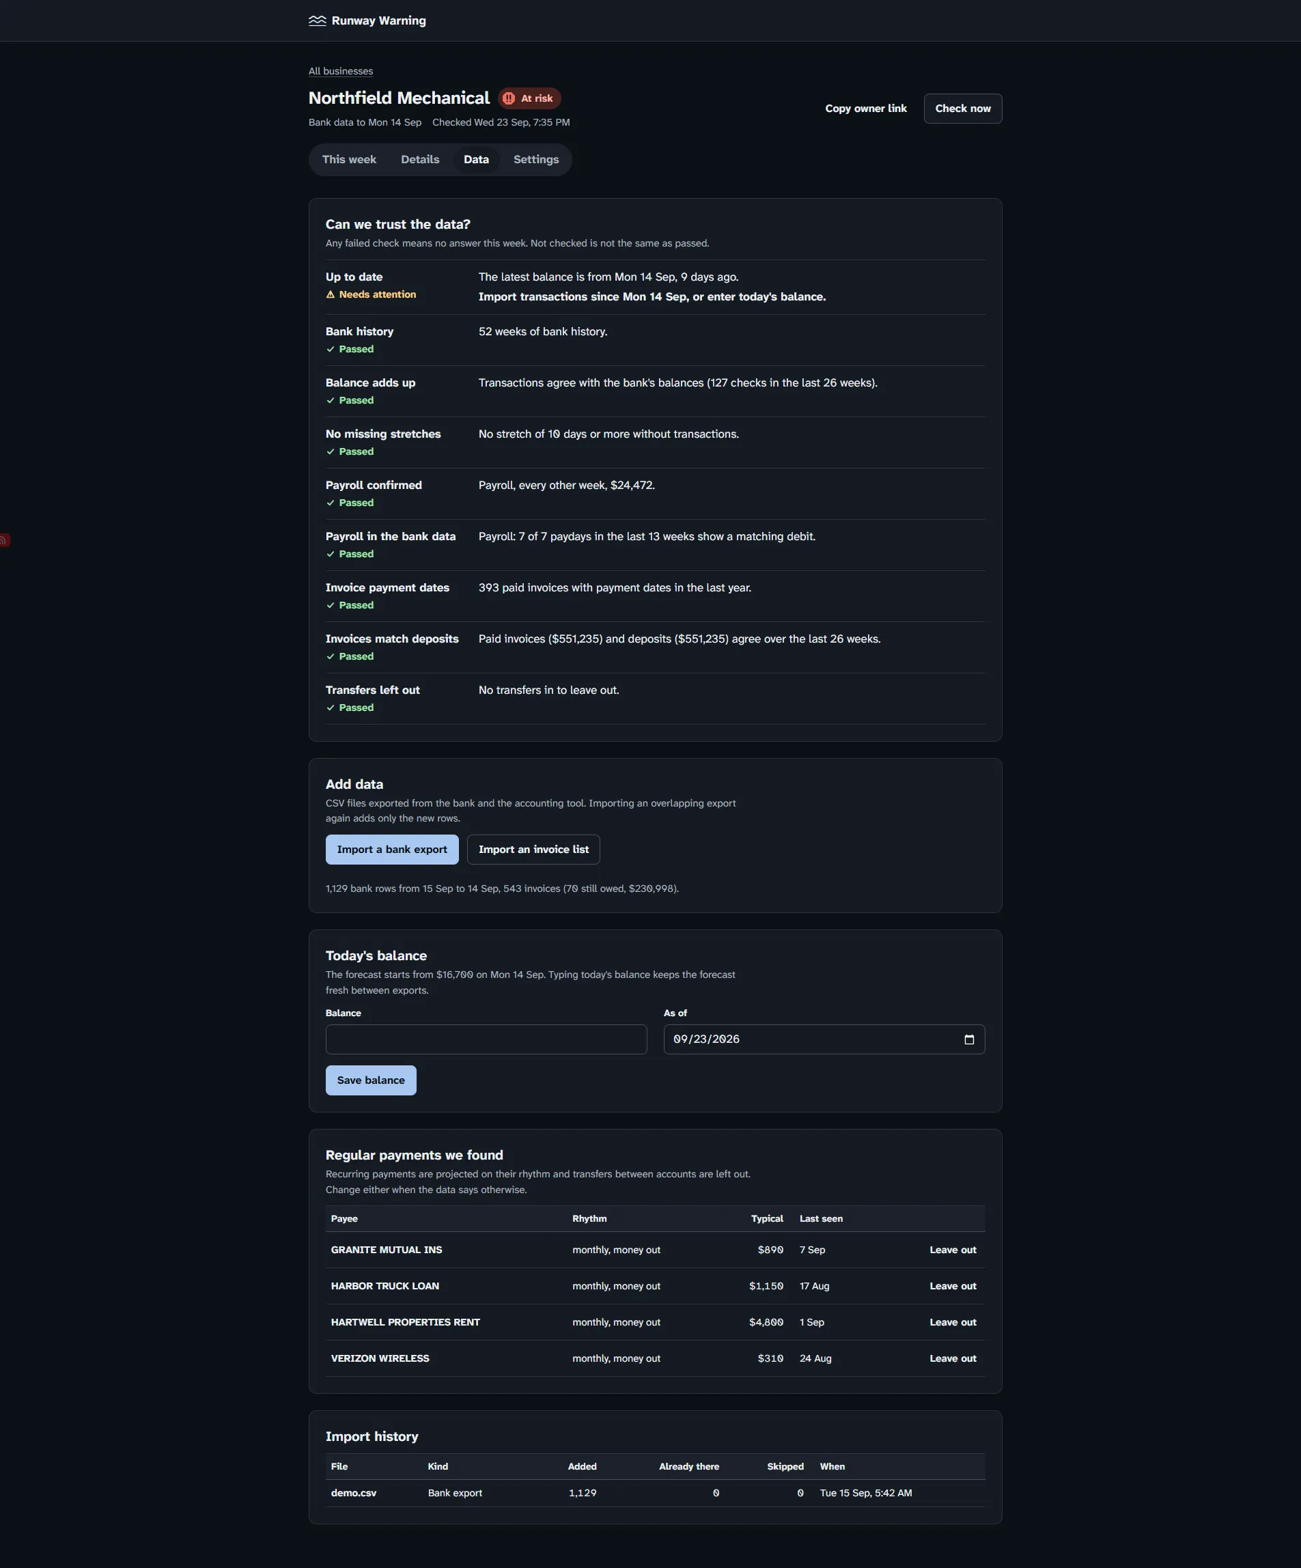This screenshot has height=1568, width=1301.
Task: Click the $4,800 typical amount
Action: pyautogui.click(x=766, y=1322)
